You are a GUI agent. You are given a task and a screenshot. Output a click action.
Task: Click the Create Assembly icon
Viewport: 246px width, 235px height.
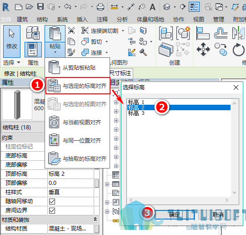point(166,33)
